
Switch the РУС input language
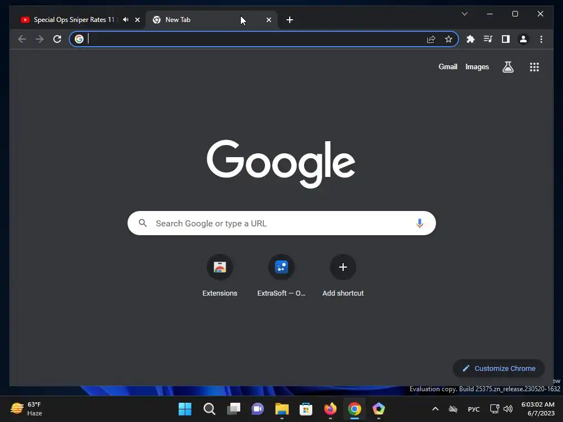pyautogui.click(x=473, y=409)
